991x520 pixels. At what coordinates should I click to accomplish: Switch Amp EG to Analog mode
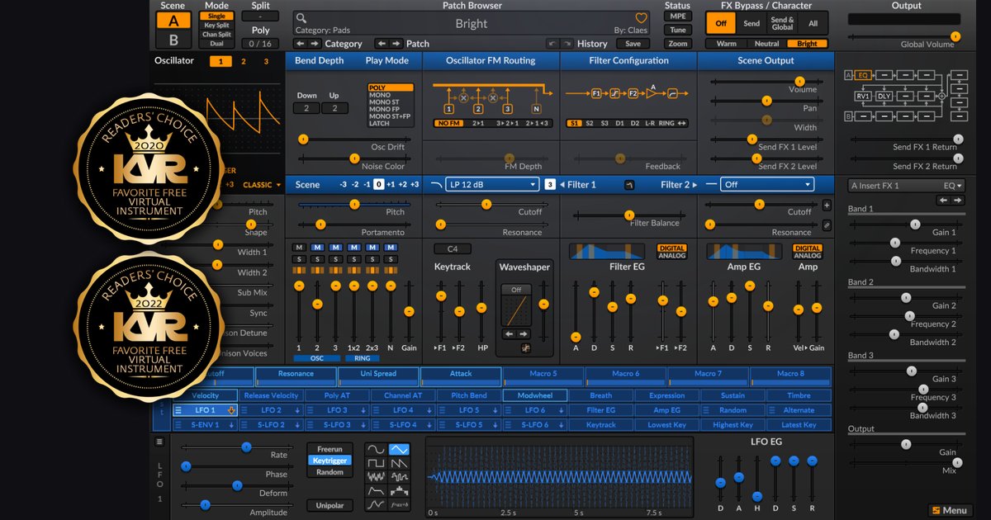(x=807, y=255)
